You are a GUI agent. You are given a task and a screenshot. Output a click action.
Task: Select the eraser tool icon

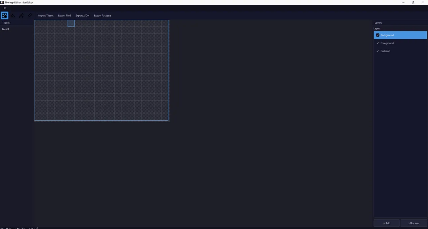pos(13,15)
